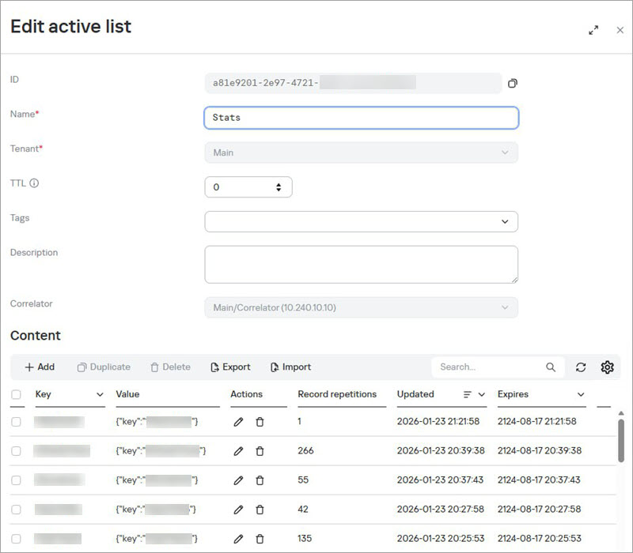The width and height of the screenshot is (633, 553).
Task: Delete the record with 55 repetitions
Action: (x=260, y=480)
